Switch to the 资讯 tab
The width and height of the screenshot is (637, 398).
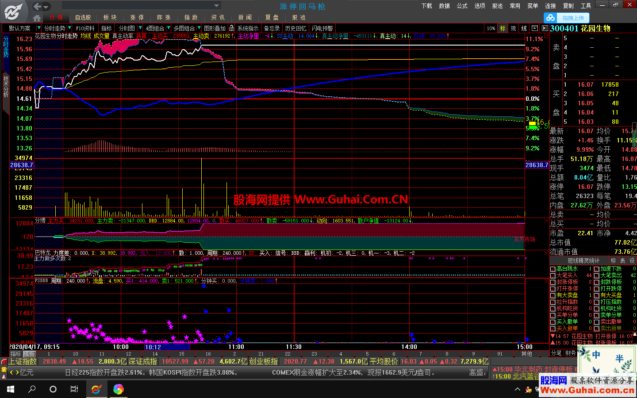pyautogui.click(x=218, y=18)
